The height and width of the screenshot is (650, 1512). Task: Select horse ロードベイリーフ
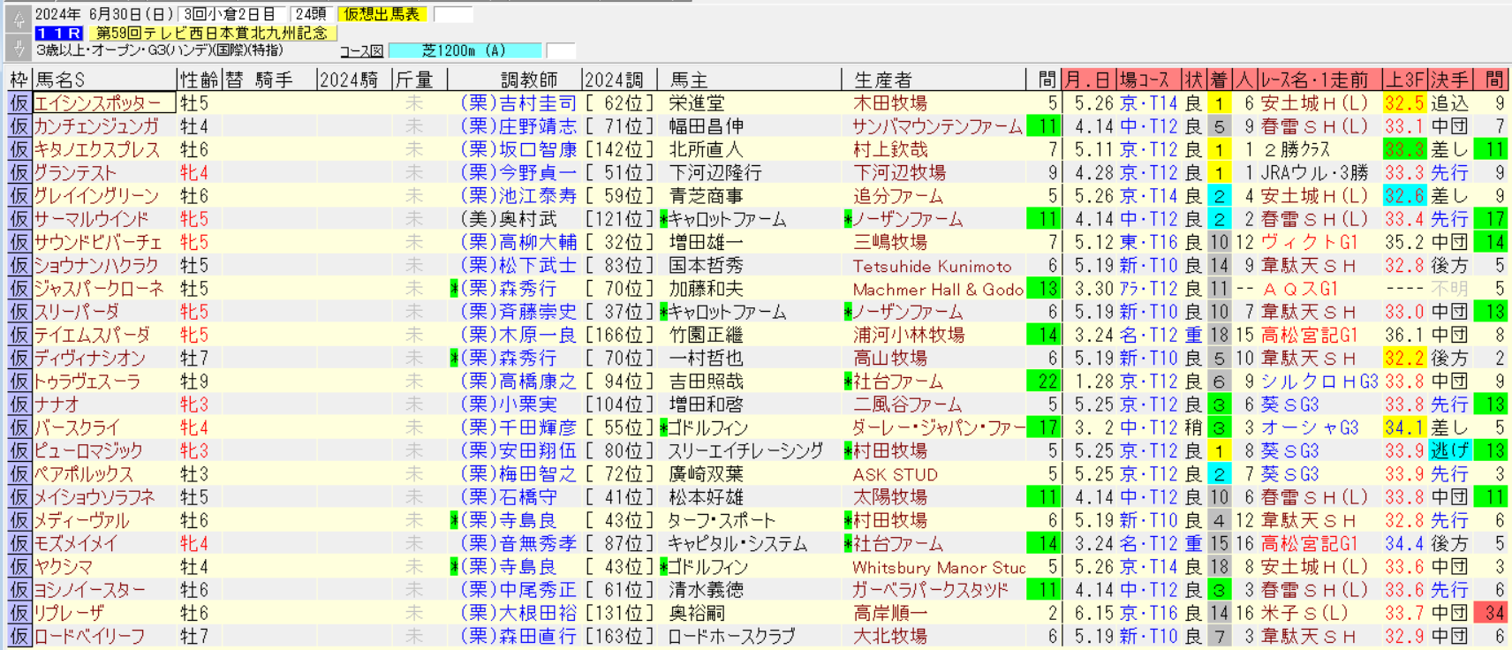coord(91,636)
